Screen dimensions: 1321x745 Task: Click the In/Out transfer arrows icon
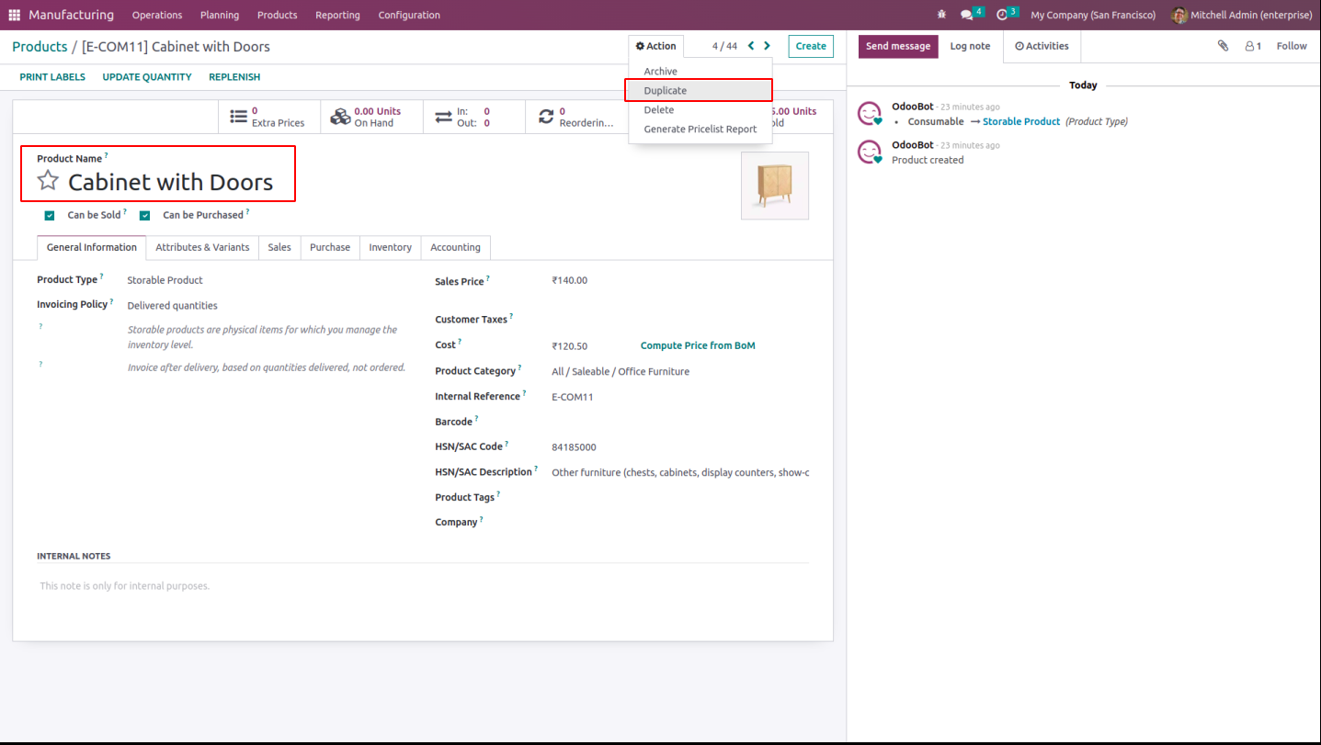444,117
